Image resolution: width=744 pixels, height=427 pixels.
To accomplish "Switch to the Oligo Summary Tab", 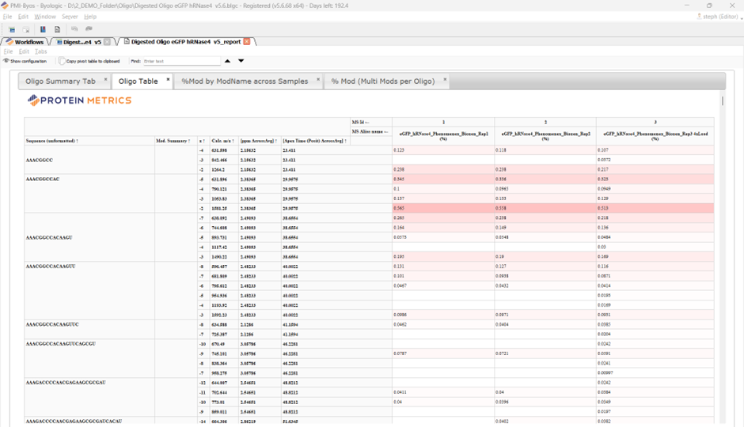I will [60, 81].
